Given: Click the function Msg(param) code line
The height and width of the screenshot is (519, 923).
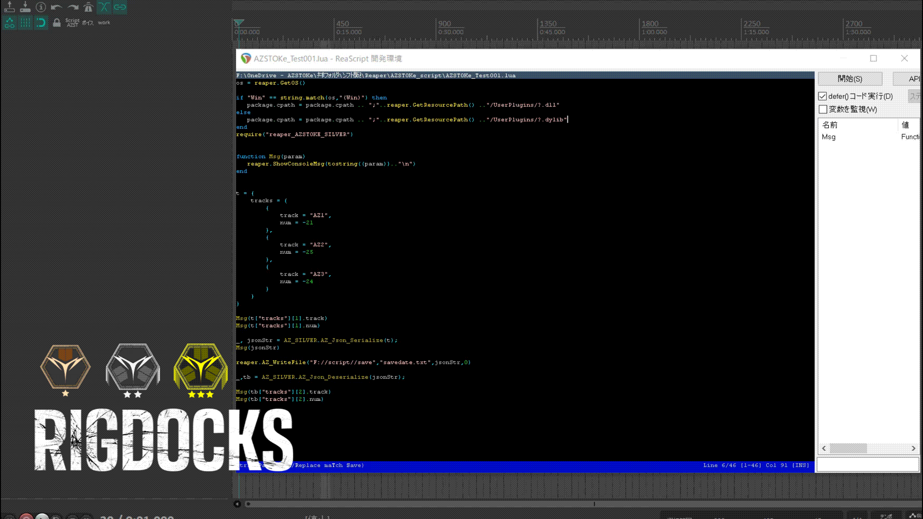Looking at the screenshot, I should [x=271, y=157].
